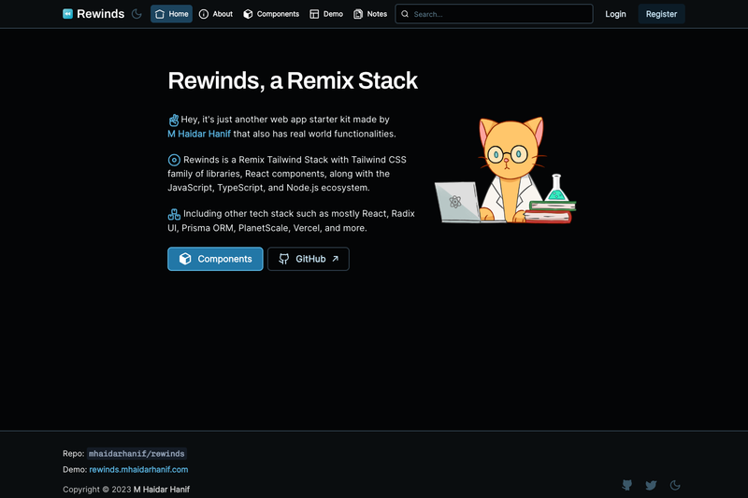
Task: Click the text "JavaScript, TypeScript, and Node.js ecosystem."
Action: point(268,188)
